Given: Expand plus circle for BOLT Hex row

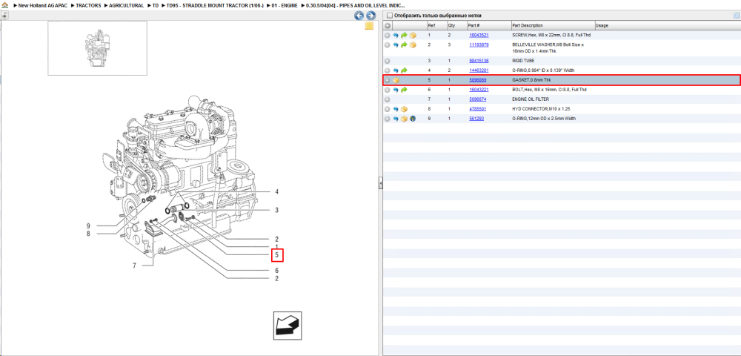Looking at the screenshot, I should point(388,90).
